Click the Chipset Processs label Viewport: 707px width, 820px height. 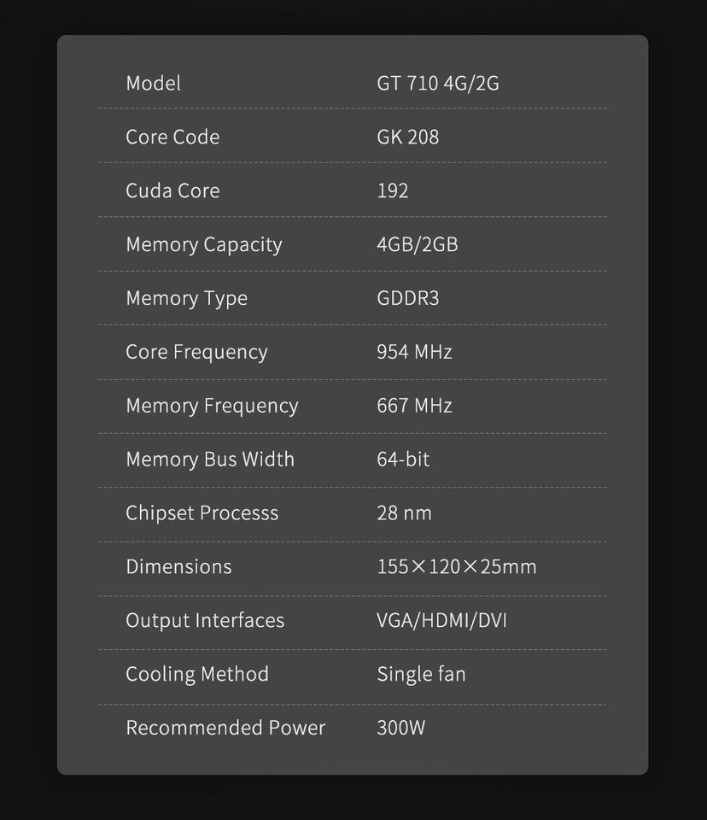pyautogui.click(x=202, y=514)
